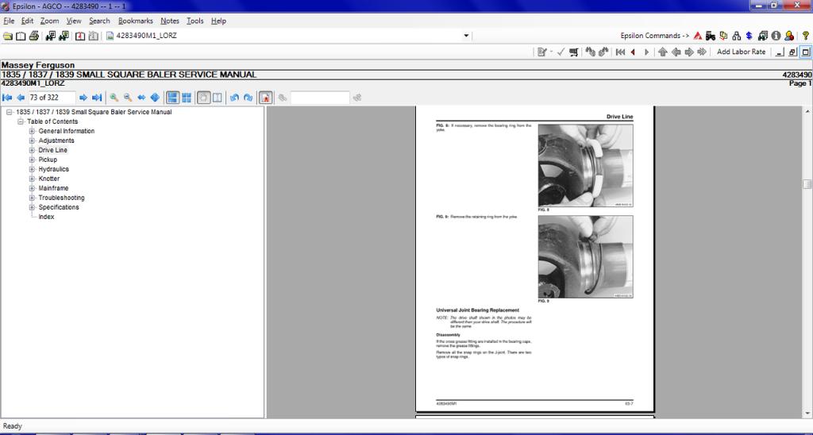Screen dimensions: 813x435
Task: Go to next page with blue right arrow
Action: [x=83, y=98]
